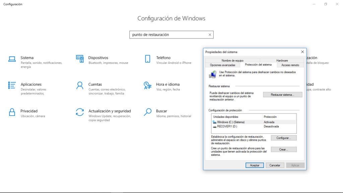343x193 pixels.
Task: Click the Configurar button
Action: [284, 138]
